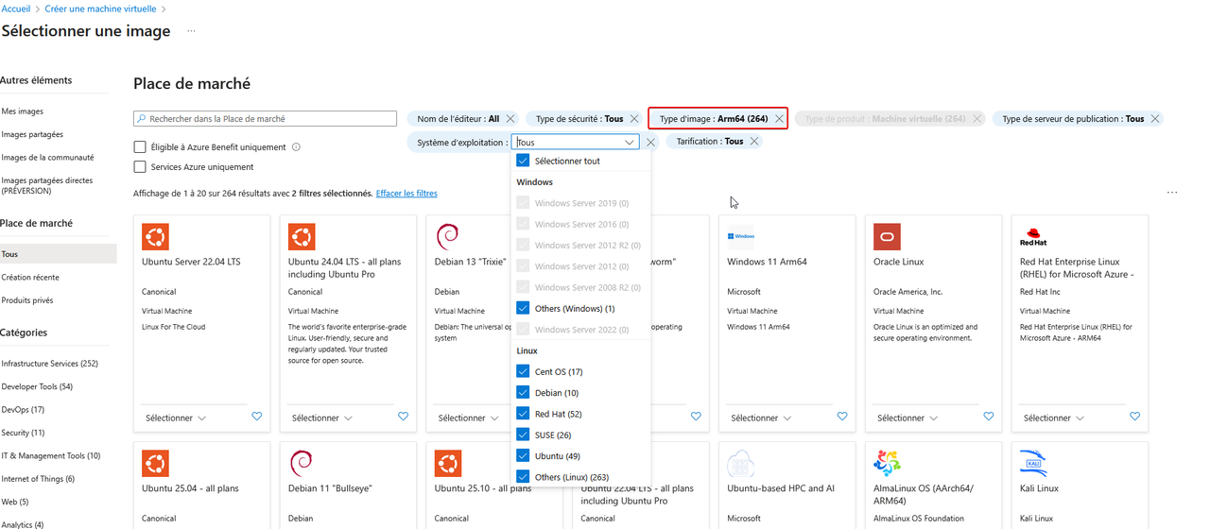Open Images de la communauté in sidebar
Screen dimensions: 1210x529
[x=47, y=157]
